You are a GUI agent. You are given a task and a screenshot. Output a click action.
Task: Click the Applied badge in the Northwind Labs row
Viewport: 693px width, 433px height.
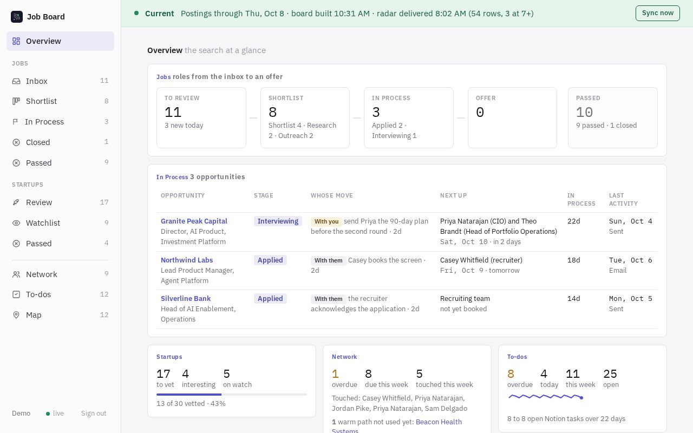click(270, 260)
